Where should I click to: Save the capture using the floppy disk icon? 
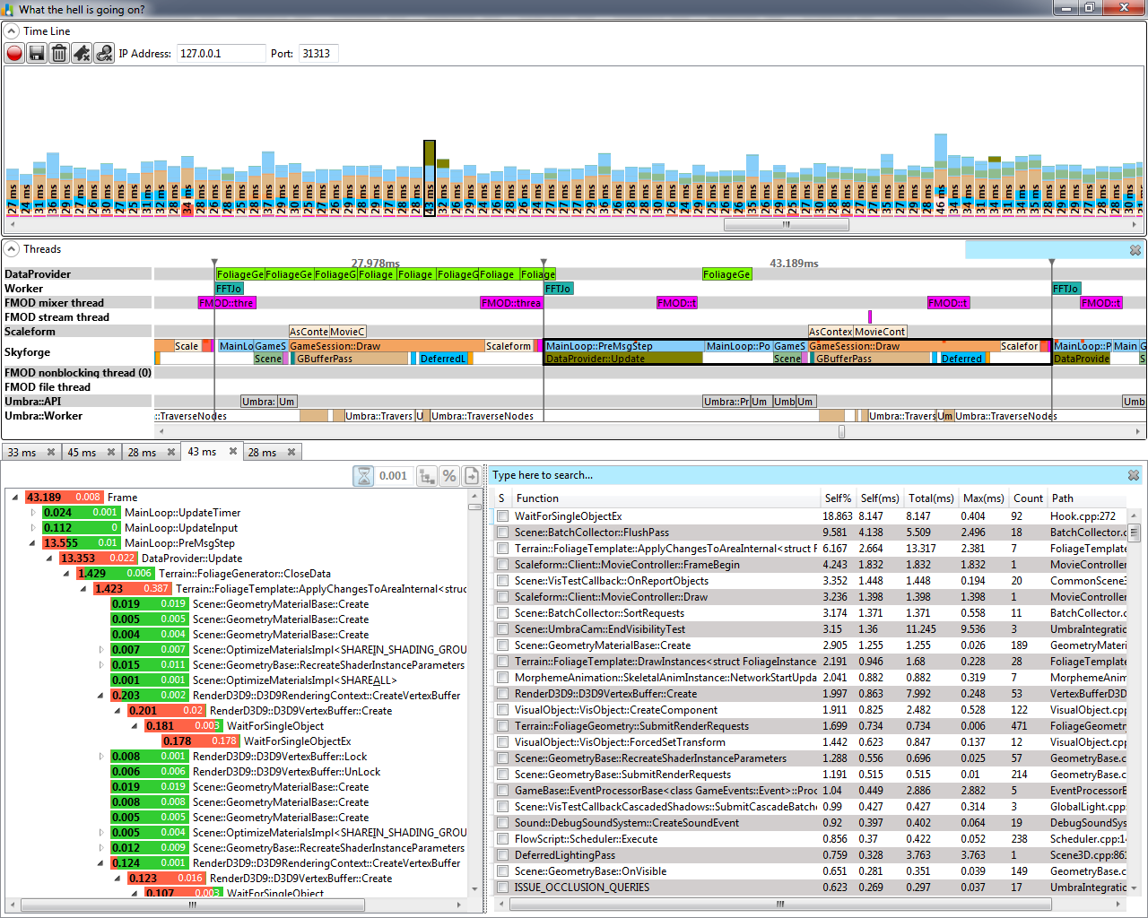(37, 54)
